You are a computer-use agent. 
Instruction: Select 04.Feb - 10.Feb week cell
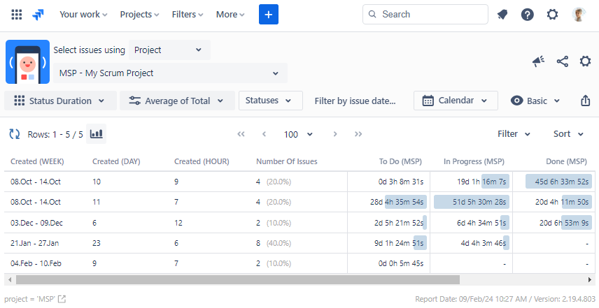[36, 263]
